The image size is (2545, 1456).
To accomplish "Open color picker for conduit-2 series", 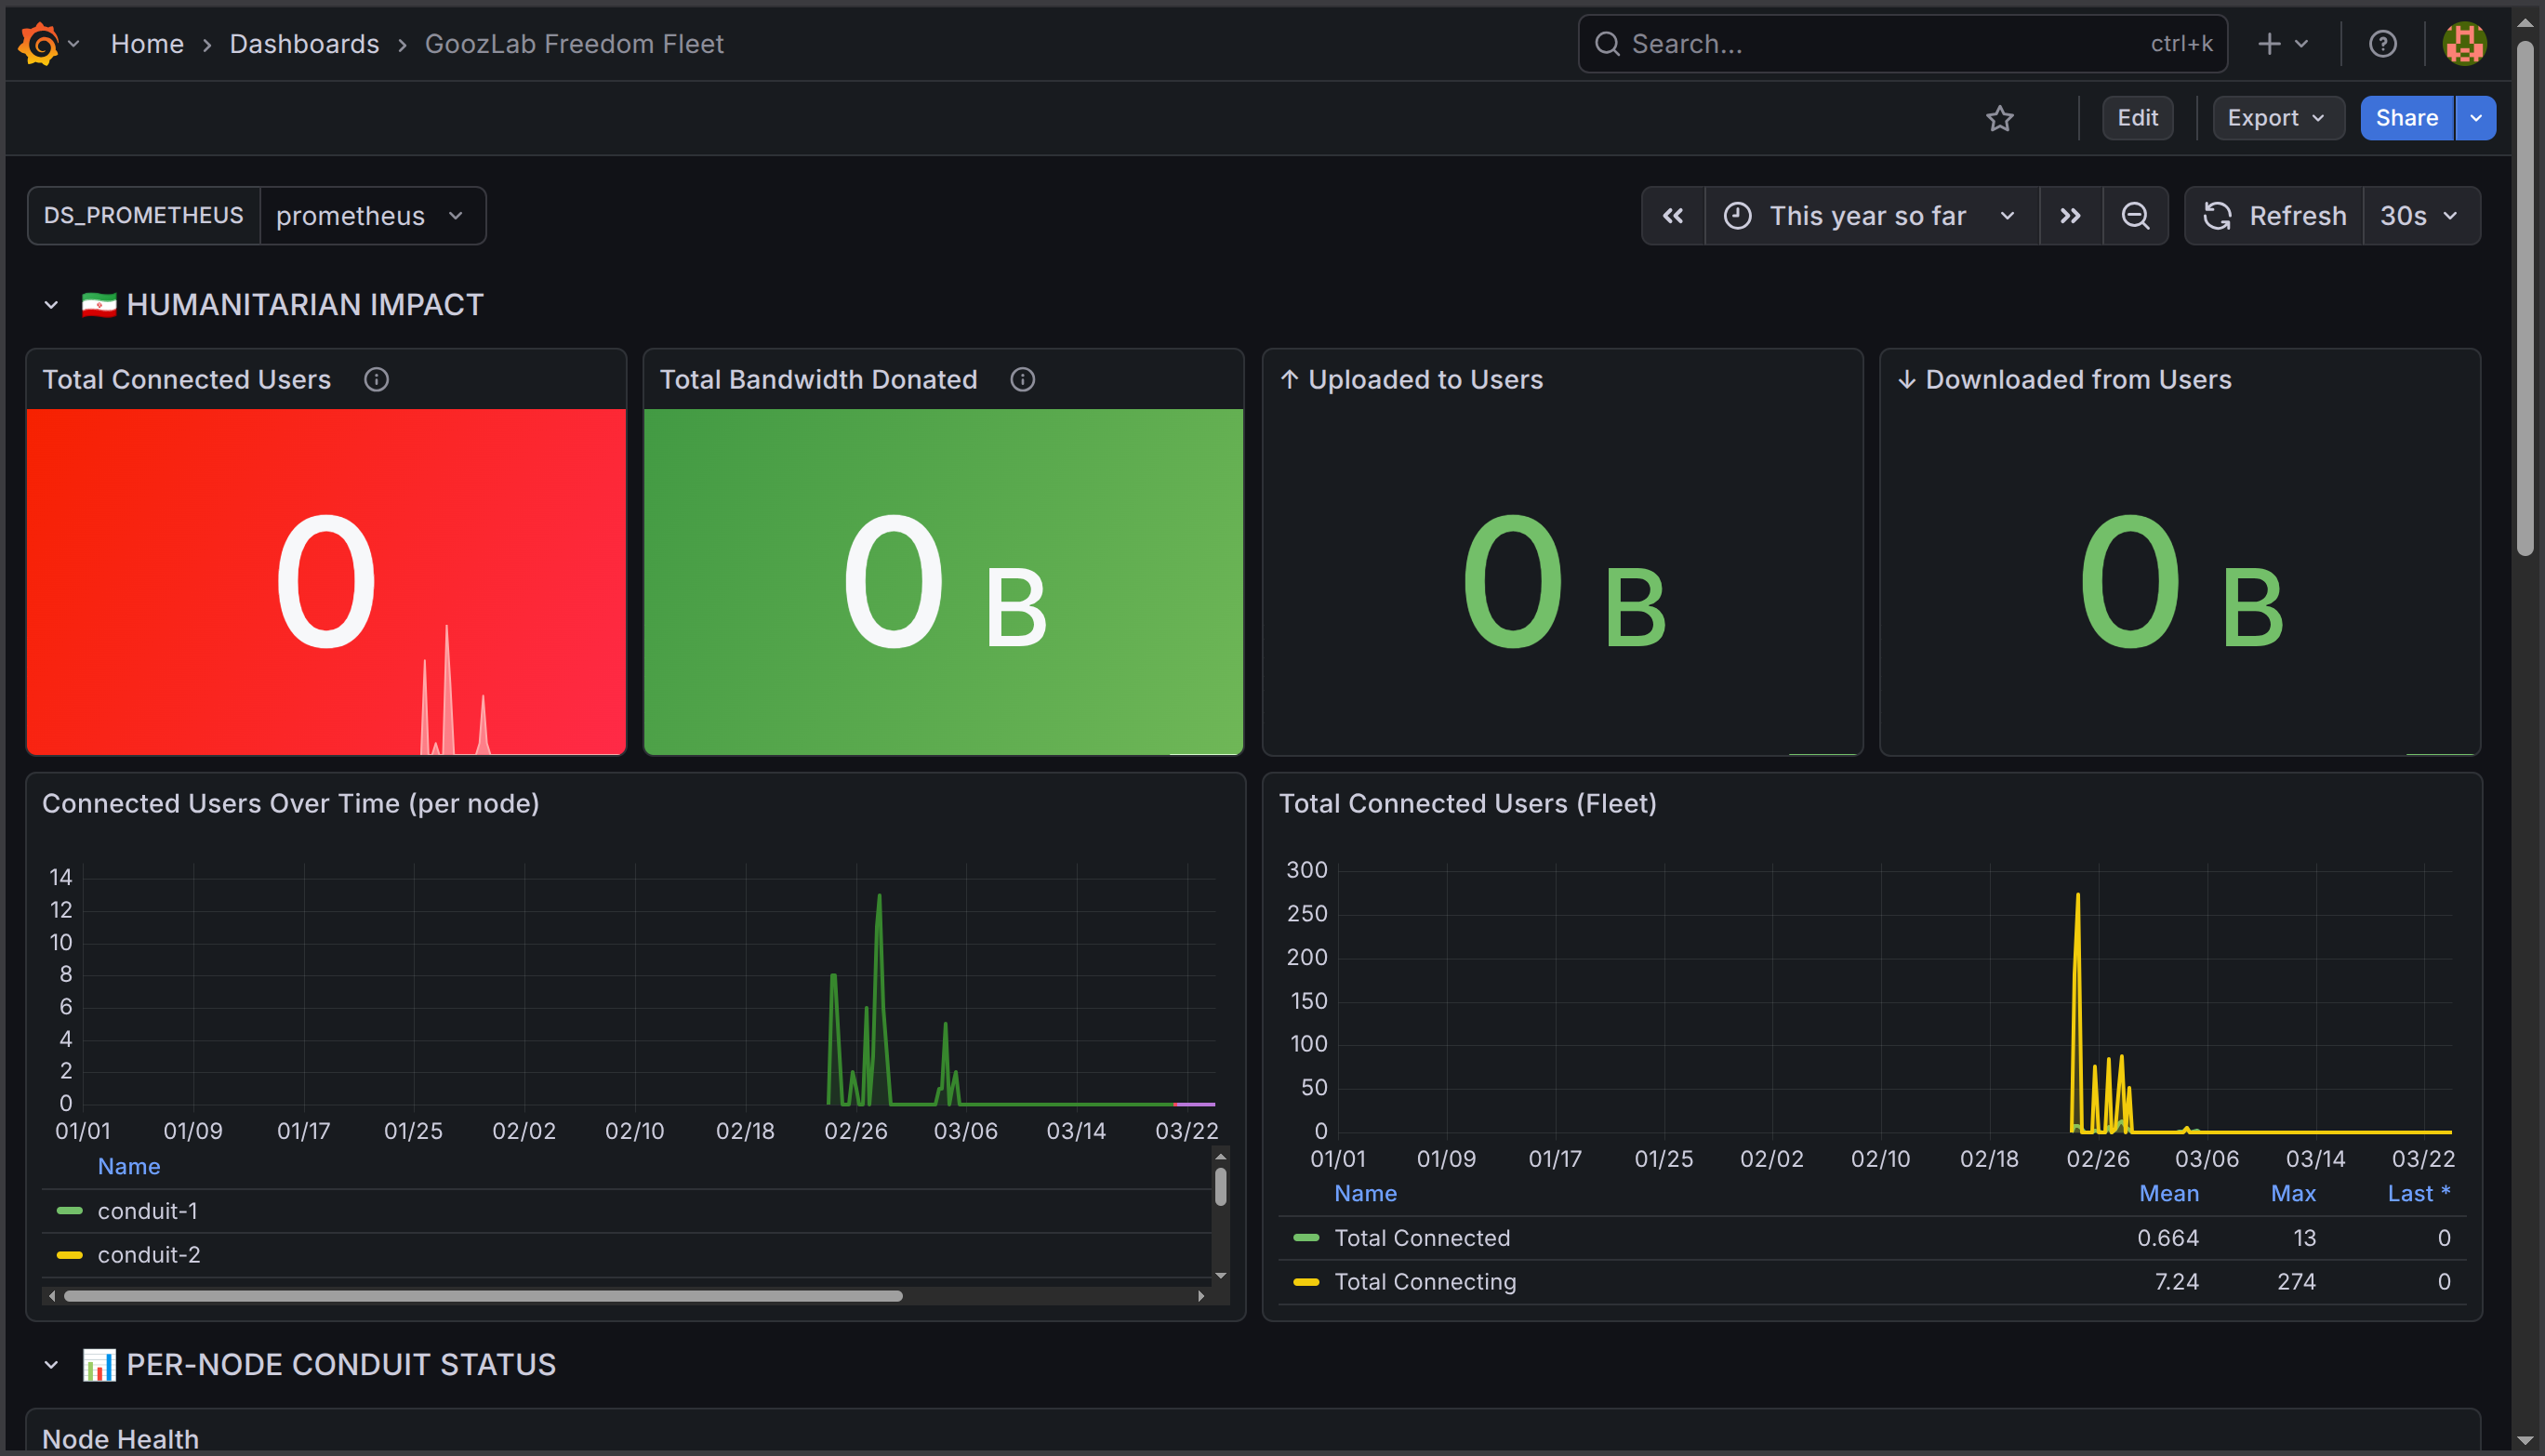I will 68,1254.
